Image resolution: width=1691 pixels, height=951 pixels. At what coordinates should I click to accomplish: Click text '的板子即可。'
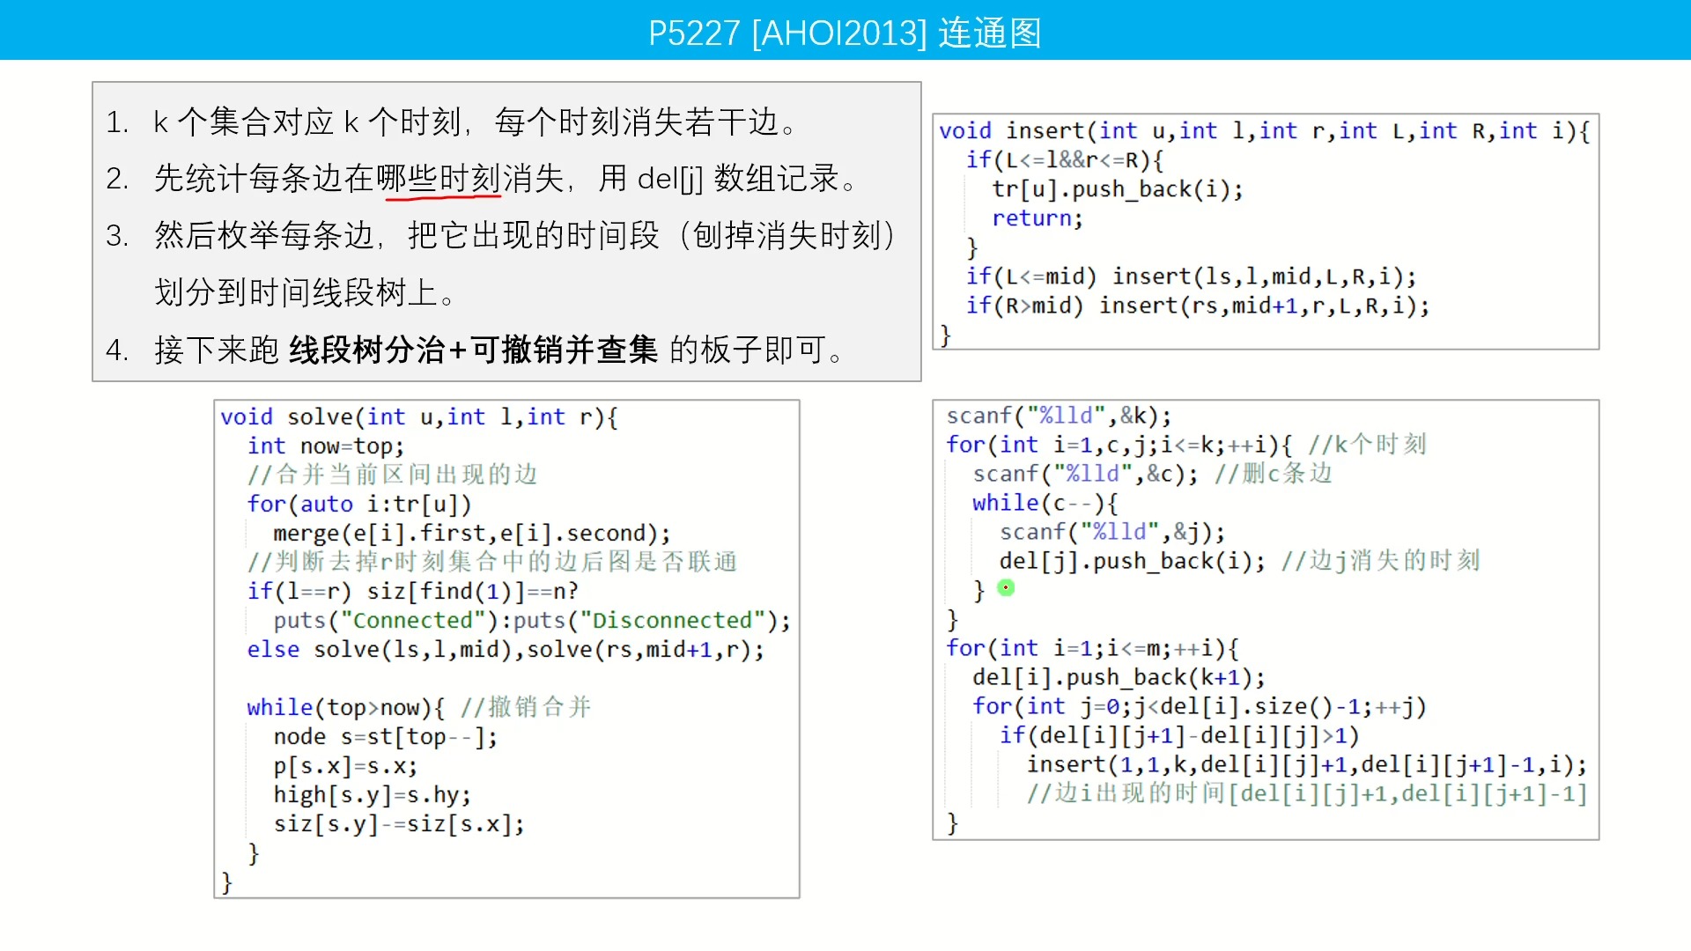(758, 350)
